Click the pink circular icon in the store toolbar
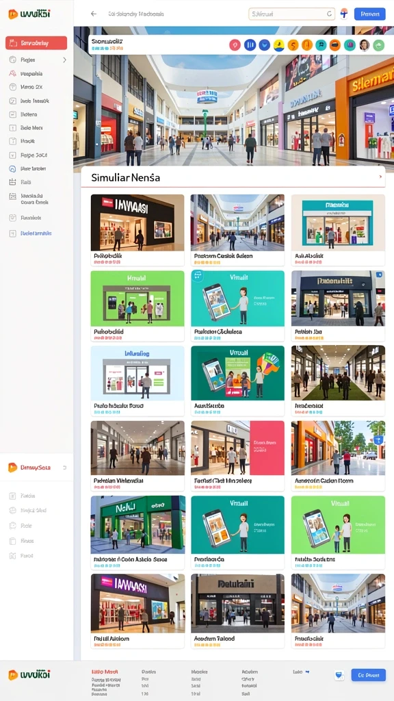394x701 pixels. (x=235, y=44)
